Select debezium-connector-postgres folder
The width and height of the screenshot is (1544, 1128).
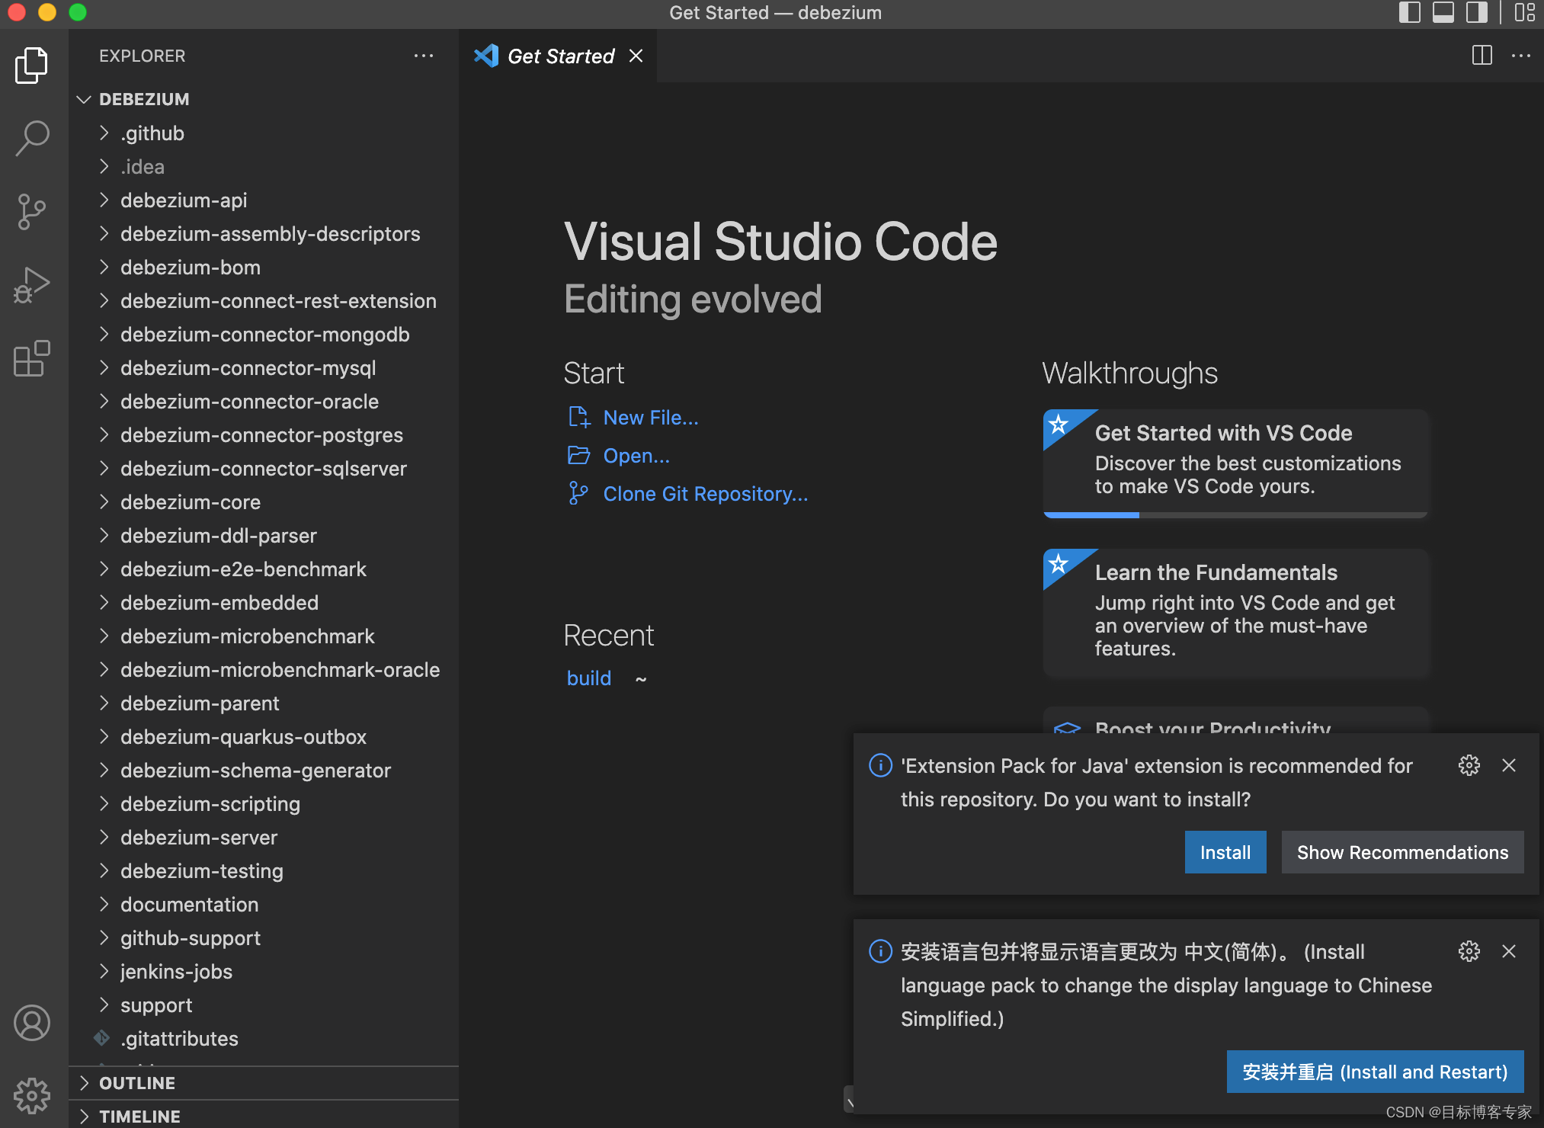tap(264, 434)
